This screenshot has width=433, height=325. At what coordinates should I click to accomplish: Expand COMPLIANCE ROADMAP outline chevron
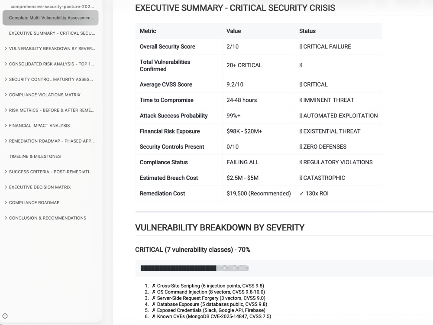click(6, 202)
